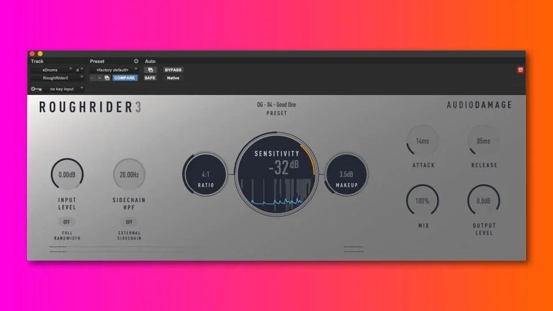
Task: Click the 'Preset' header label
Action: 97,62
